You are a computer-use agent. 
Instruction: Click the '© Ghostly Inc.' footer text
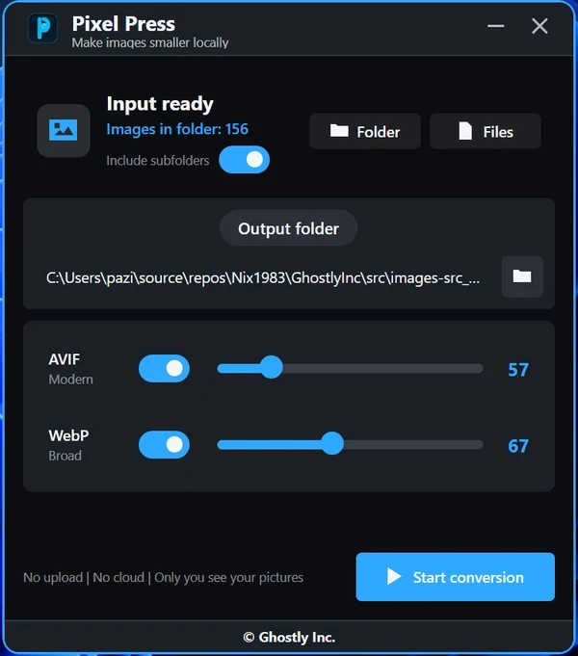coord(289,637)
